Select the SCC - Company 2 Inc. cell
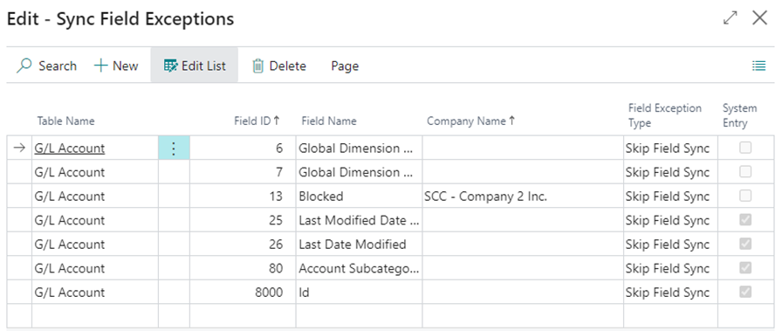Viewport: 782px width, 331px height. 523,197
